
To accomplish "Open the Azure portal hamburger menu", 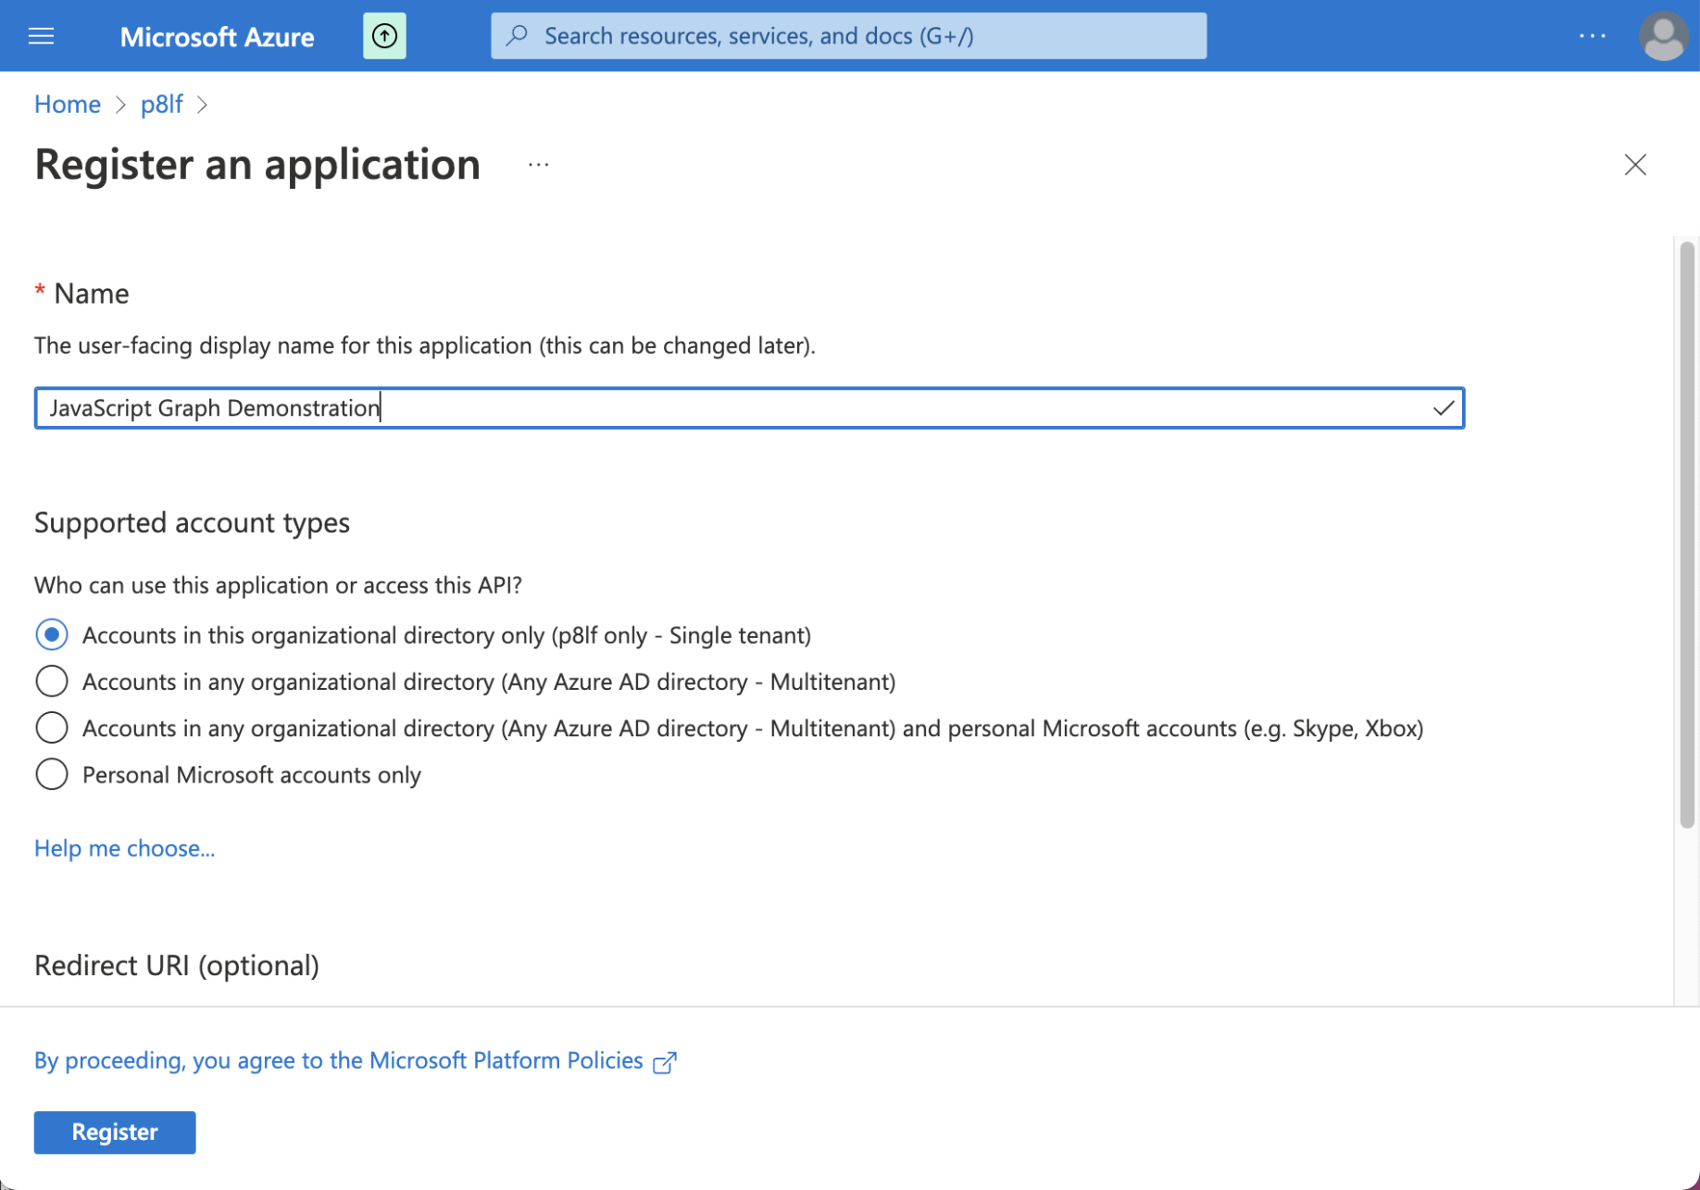I will [x=42, y=36].
